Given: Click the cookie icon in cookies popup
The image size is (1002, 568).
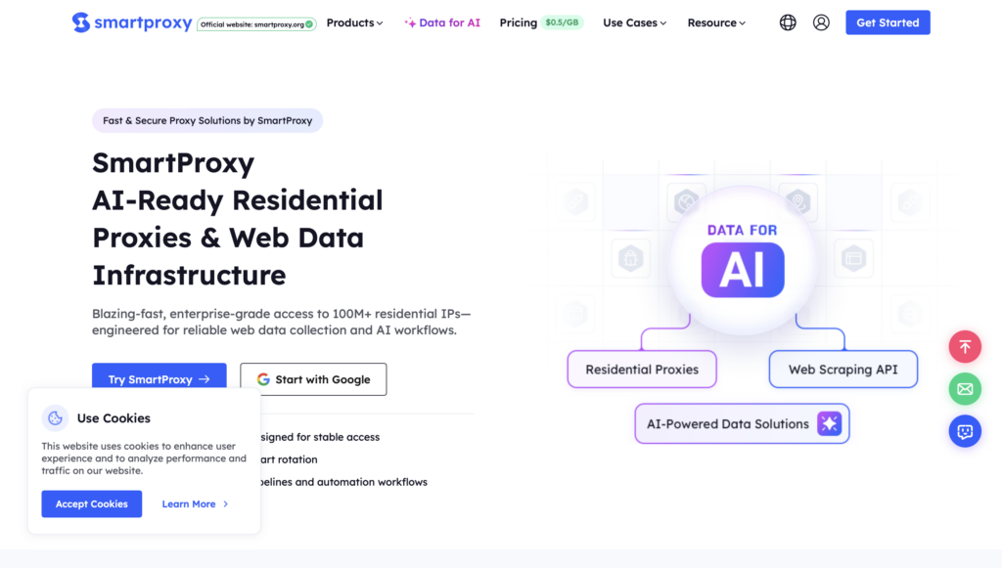Looking at the screenshot, I should click(56, 418).
